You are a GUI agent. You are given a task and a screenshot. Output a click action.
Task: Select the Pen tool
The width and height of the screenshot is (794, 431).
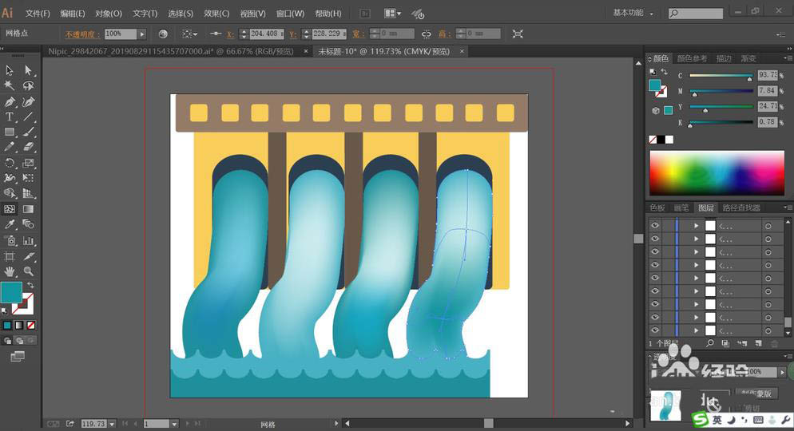[x=10, y=101]
